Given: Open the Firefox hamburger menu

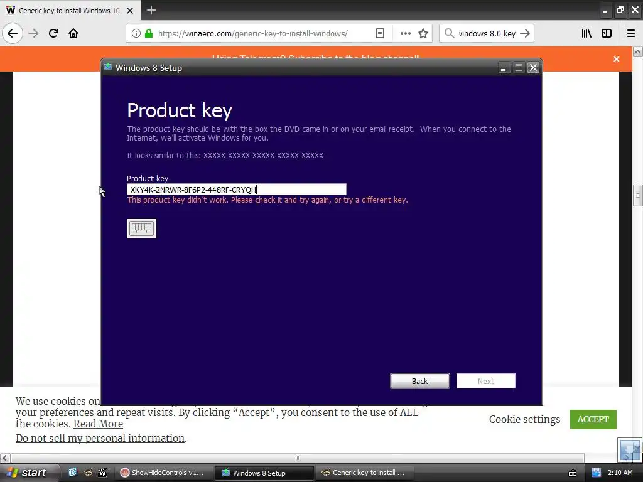Looking at the screenshot, I should pyautogui.click(x=631, y=34).
